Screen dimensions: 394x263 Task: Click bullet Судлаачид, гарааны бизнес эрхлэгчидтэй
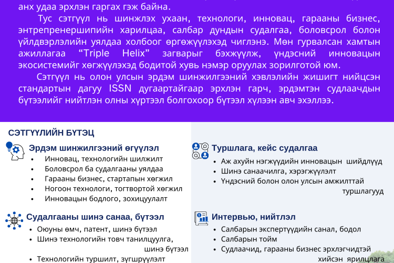pyautogui.click(x=296, y=249)
